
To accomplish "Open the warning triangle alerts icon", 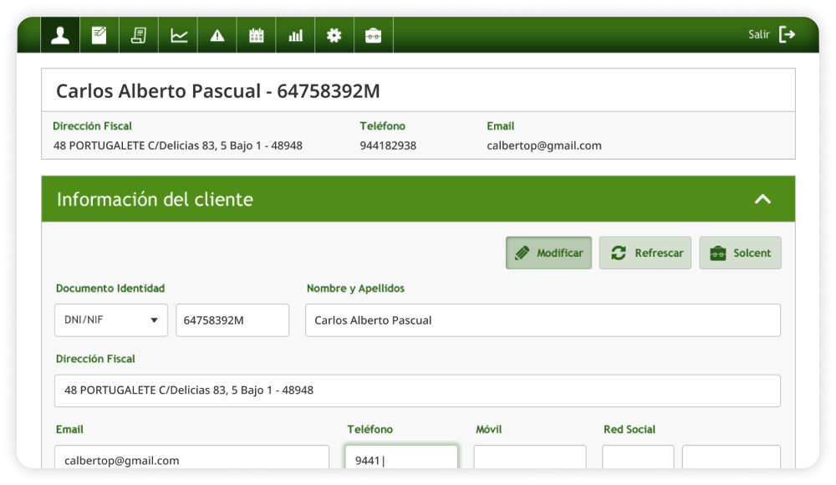I will (x=217, y=35).
